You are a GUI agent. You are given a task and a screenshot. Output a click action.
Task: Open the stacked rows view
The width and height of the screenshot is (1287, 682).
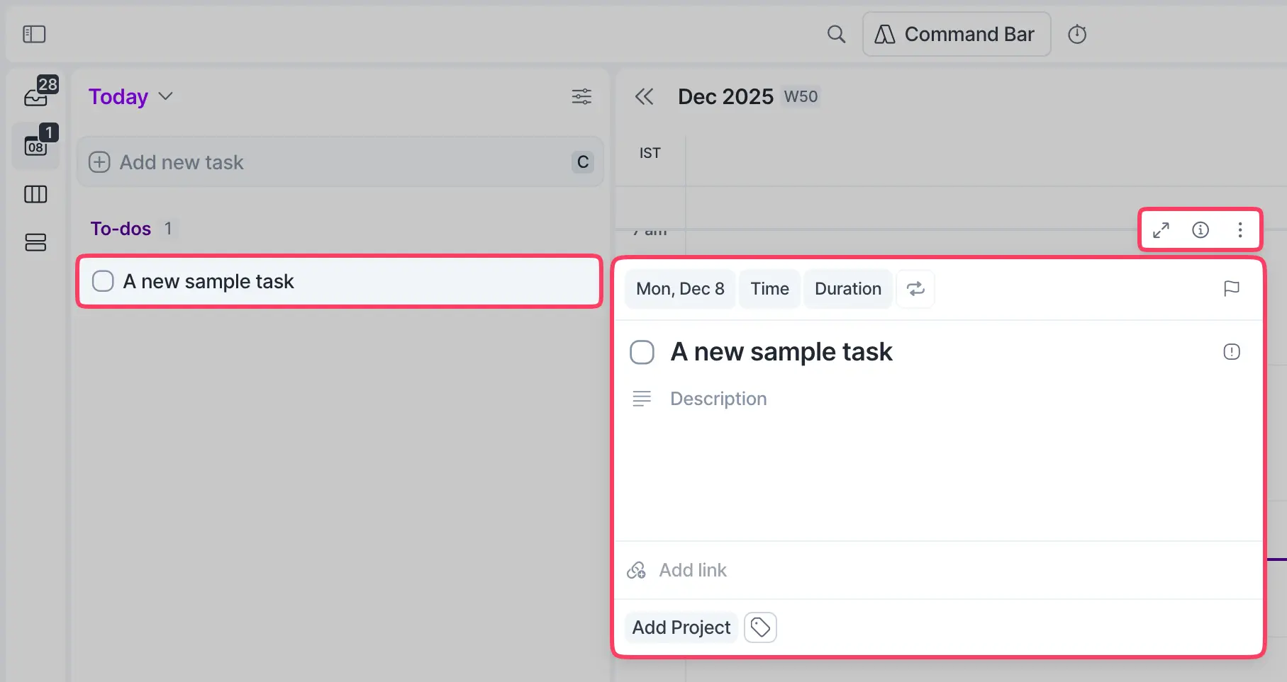pos(35,242)
